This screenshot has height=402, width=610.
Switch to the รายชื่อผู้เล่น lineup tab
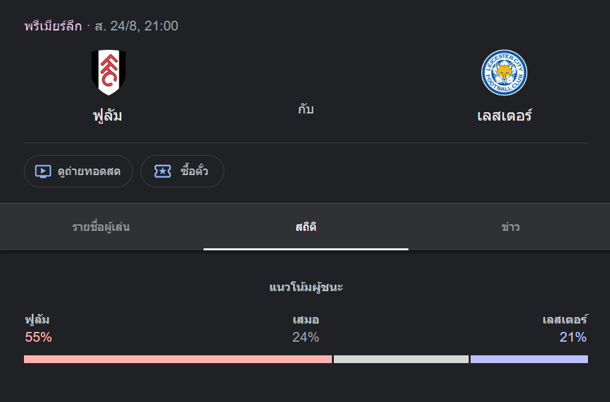101,227
